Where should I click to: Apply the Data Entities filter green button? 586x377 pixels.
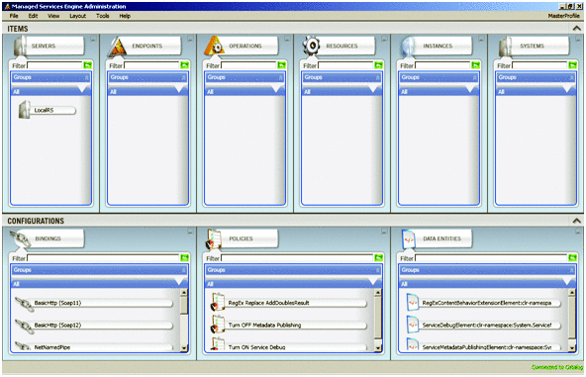pos(572,258)
